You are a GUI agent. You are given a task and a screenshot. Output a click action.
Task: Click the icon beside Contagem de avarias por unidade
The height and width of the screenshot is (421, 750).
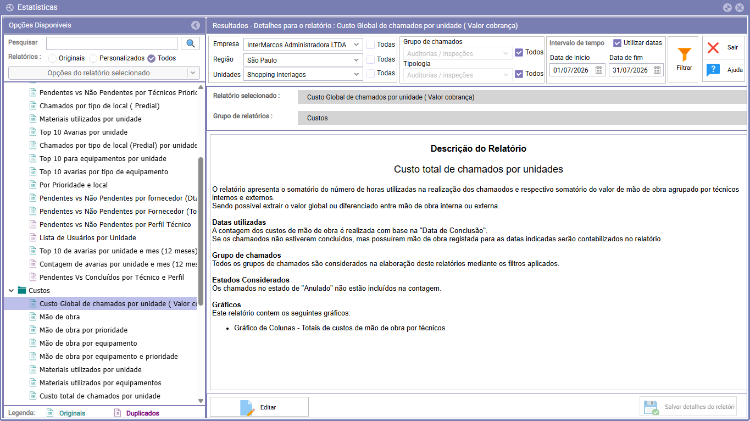coord(32,264)
